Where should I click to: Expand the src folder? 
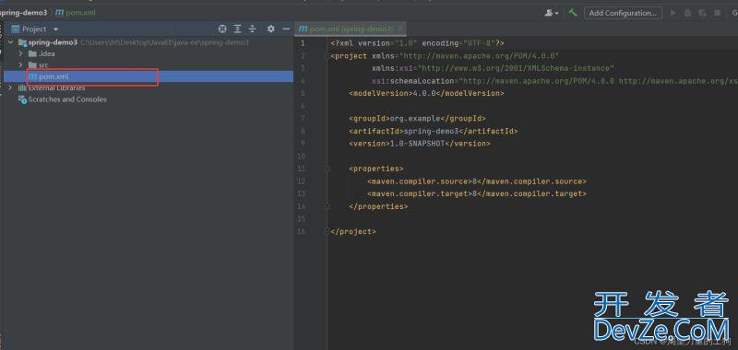(20, 64)
